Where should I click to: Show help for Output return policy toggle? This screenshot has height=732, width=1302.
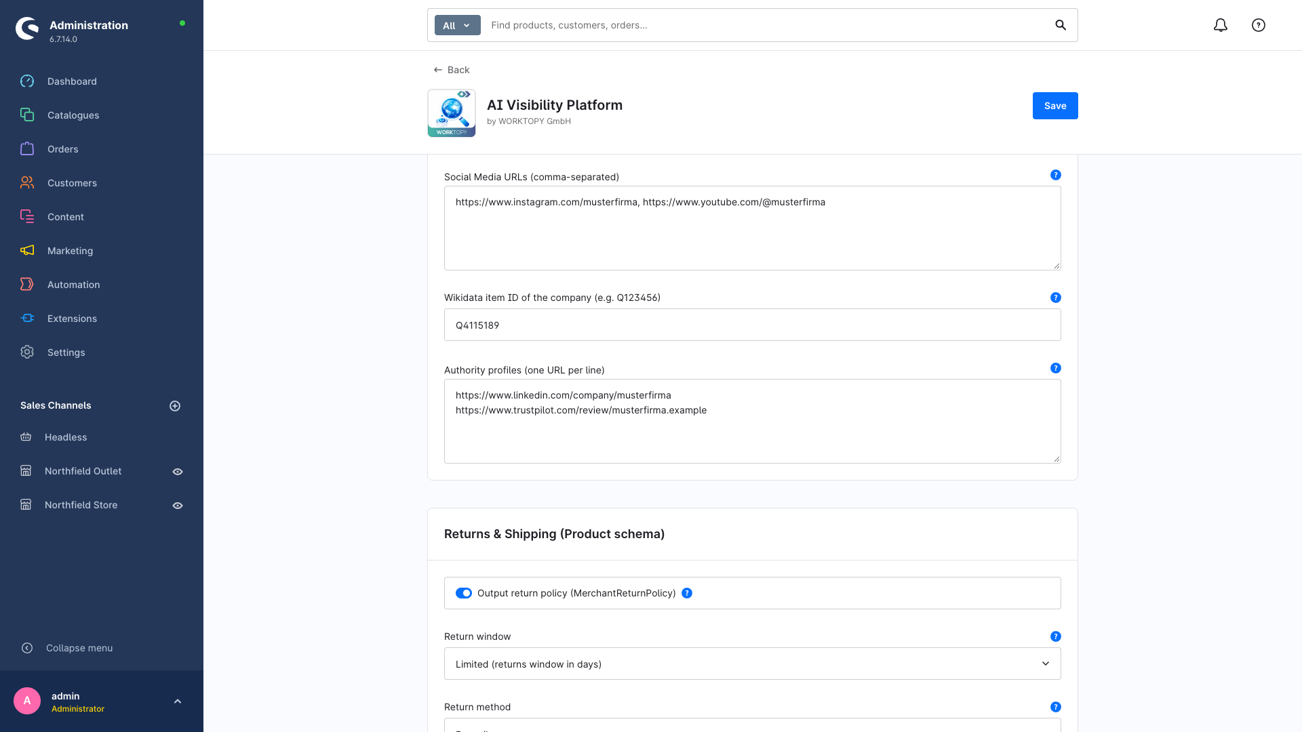coord(687,593)
